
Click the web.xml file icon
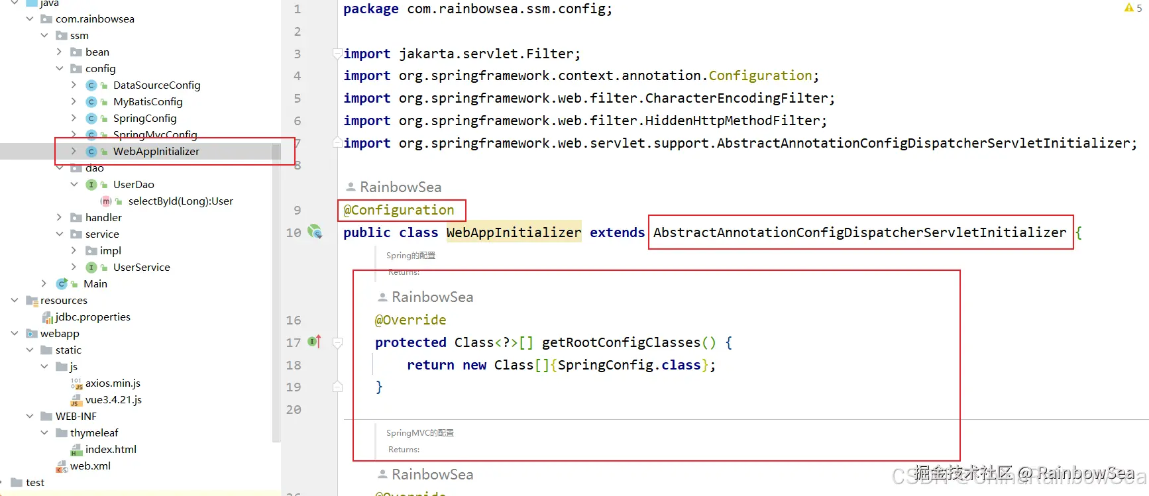62,466
